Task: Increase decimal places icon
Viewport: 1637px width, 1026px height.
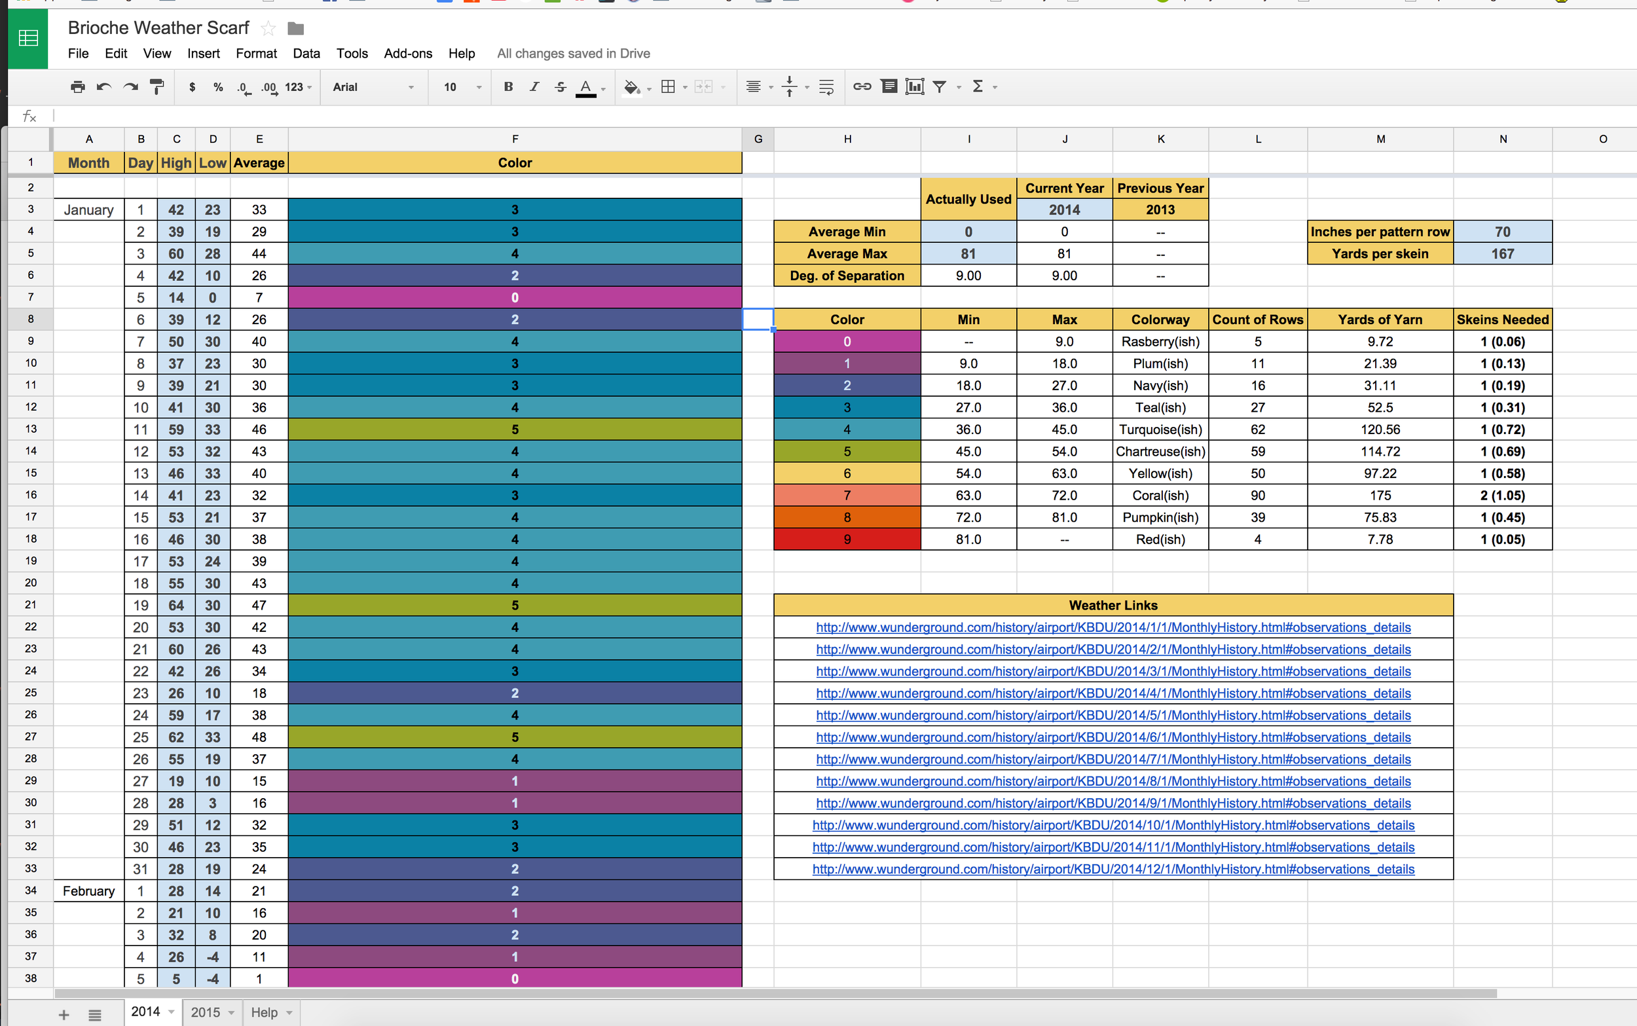Action: point(269,88)
